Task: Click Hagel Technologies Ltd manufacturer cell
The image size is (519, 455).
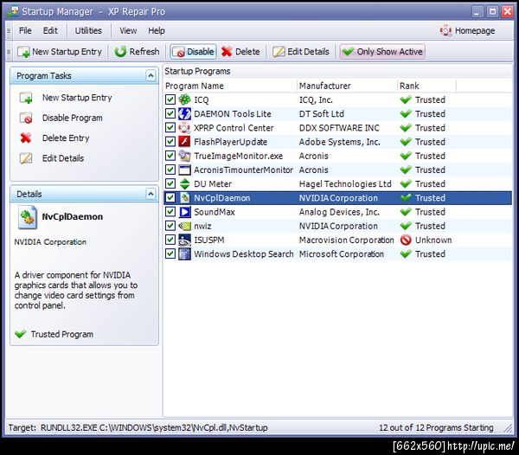Action: click(345, 184)
